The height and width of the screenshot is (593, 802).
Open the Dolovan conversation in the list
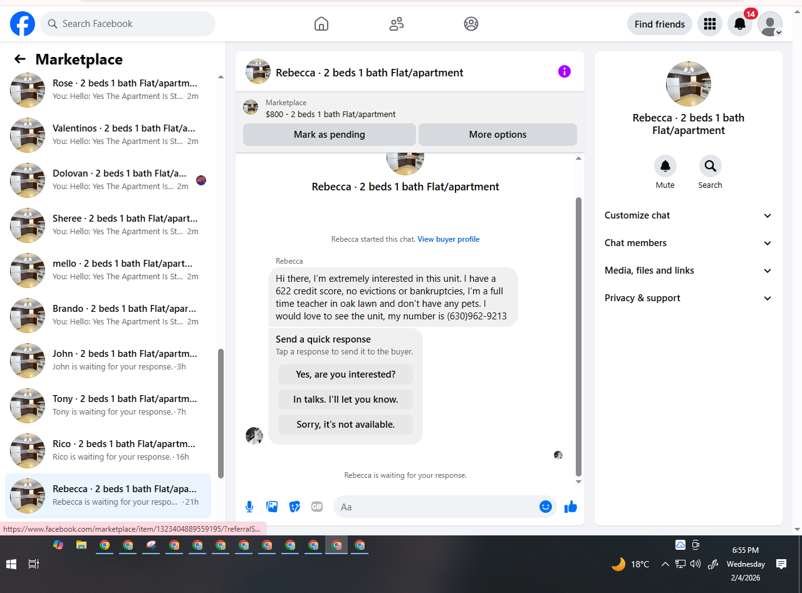[x=108, y=180]
